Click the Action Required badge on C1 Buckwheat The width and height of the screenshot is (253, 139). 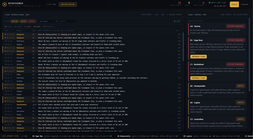pyautogui.click(x=235, y=64)
